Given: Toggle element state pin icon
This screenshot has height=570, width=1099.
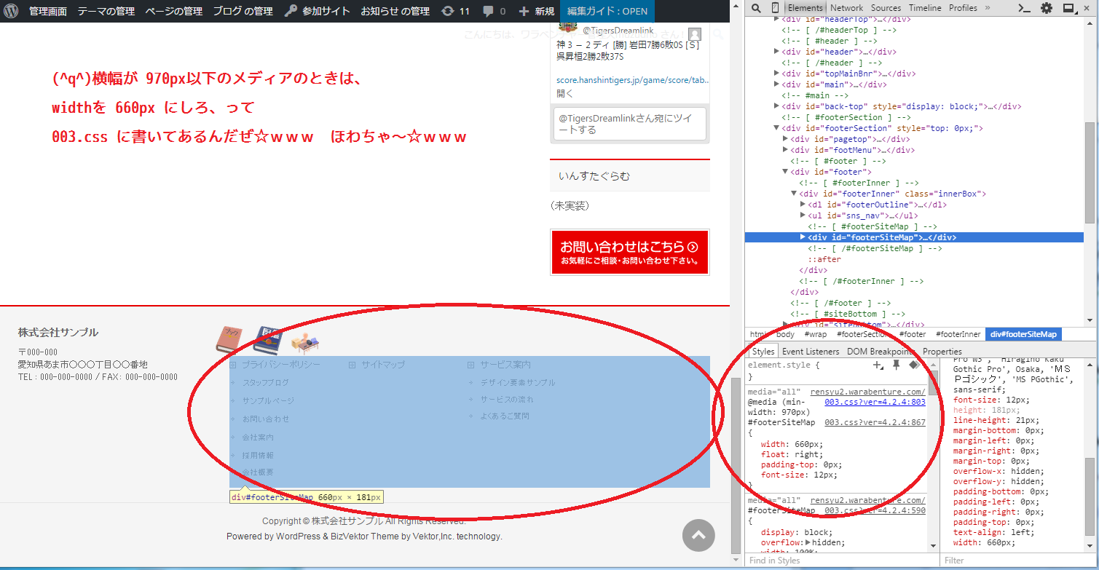Looking at the screenshot, I should pos(897,365).
